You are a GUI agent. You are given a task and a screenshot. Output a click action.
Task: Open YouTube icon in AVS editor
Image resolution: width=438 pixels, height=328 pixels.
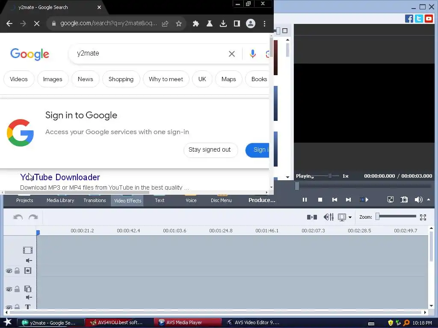click(x=429, y=19)
